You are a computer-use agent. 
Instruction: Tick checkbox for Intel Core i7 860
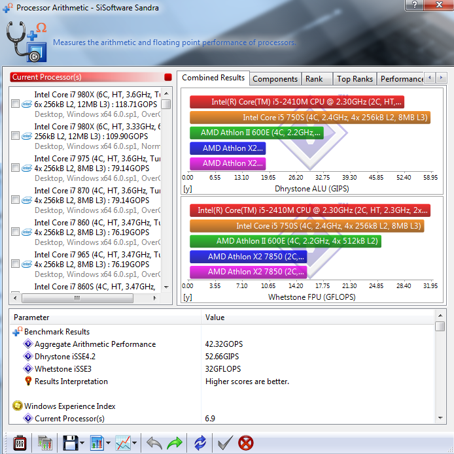click(x=15, y=232)
